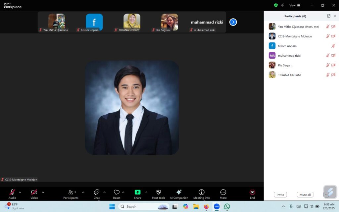Pop out the Participants panel
The height and width of the screenshot is (212, 339).
328,16
